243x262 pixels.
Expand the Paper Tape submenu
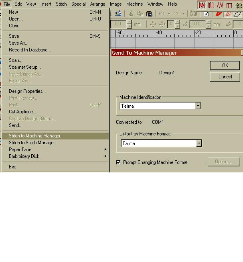pyautogui.click(x=55, y=149)
